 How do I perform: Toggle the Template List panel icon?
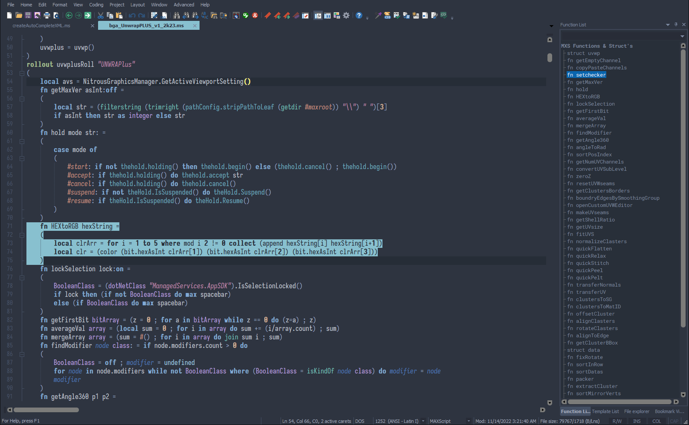pos(327,15)
